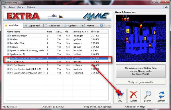Click the MAME icon beside Space Invaders II
171x110 pixels.
(8, 50)
